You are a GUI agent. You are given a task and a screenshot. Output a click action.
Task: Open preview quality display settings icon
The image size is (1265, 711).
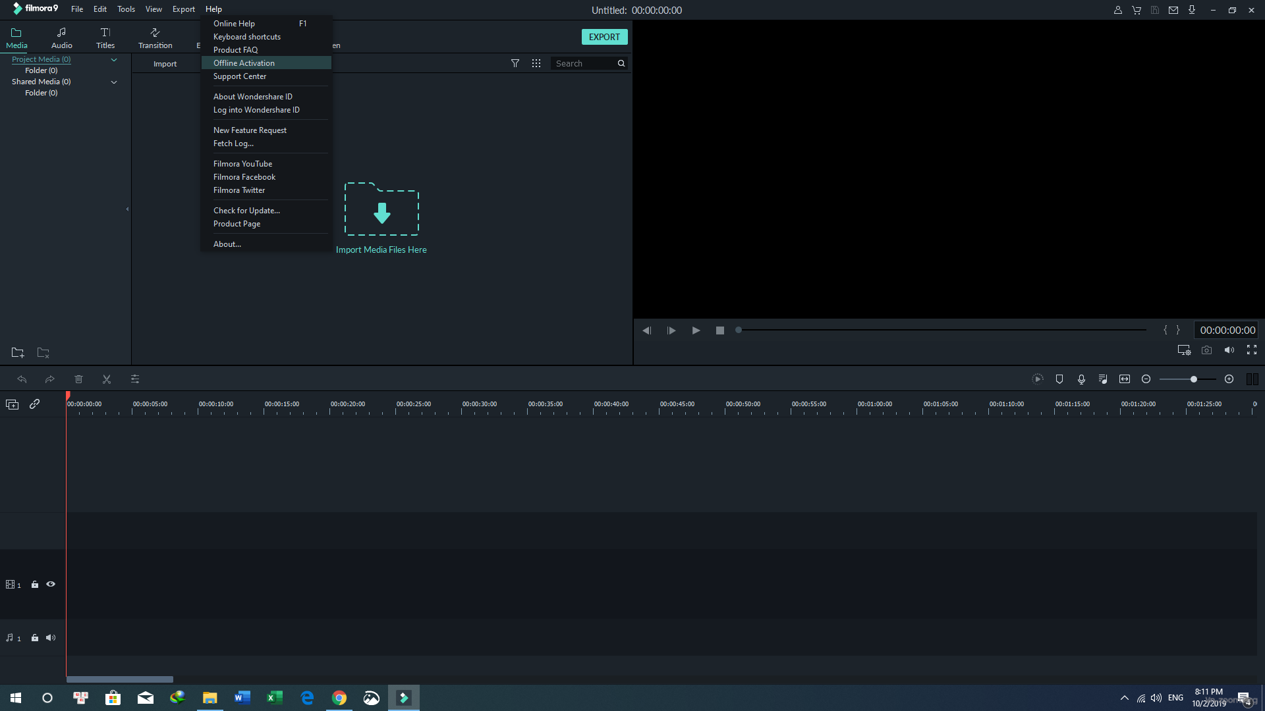click(x=1184, y=350)
